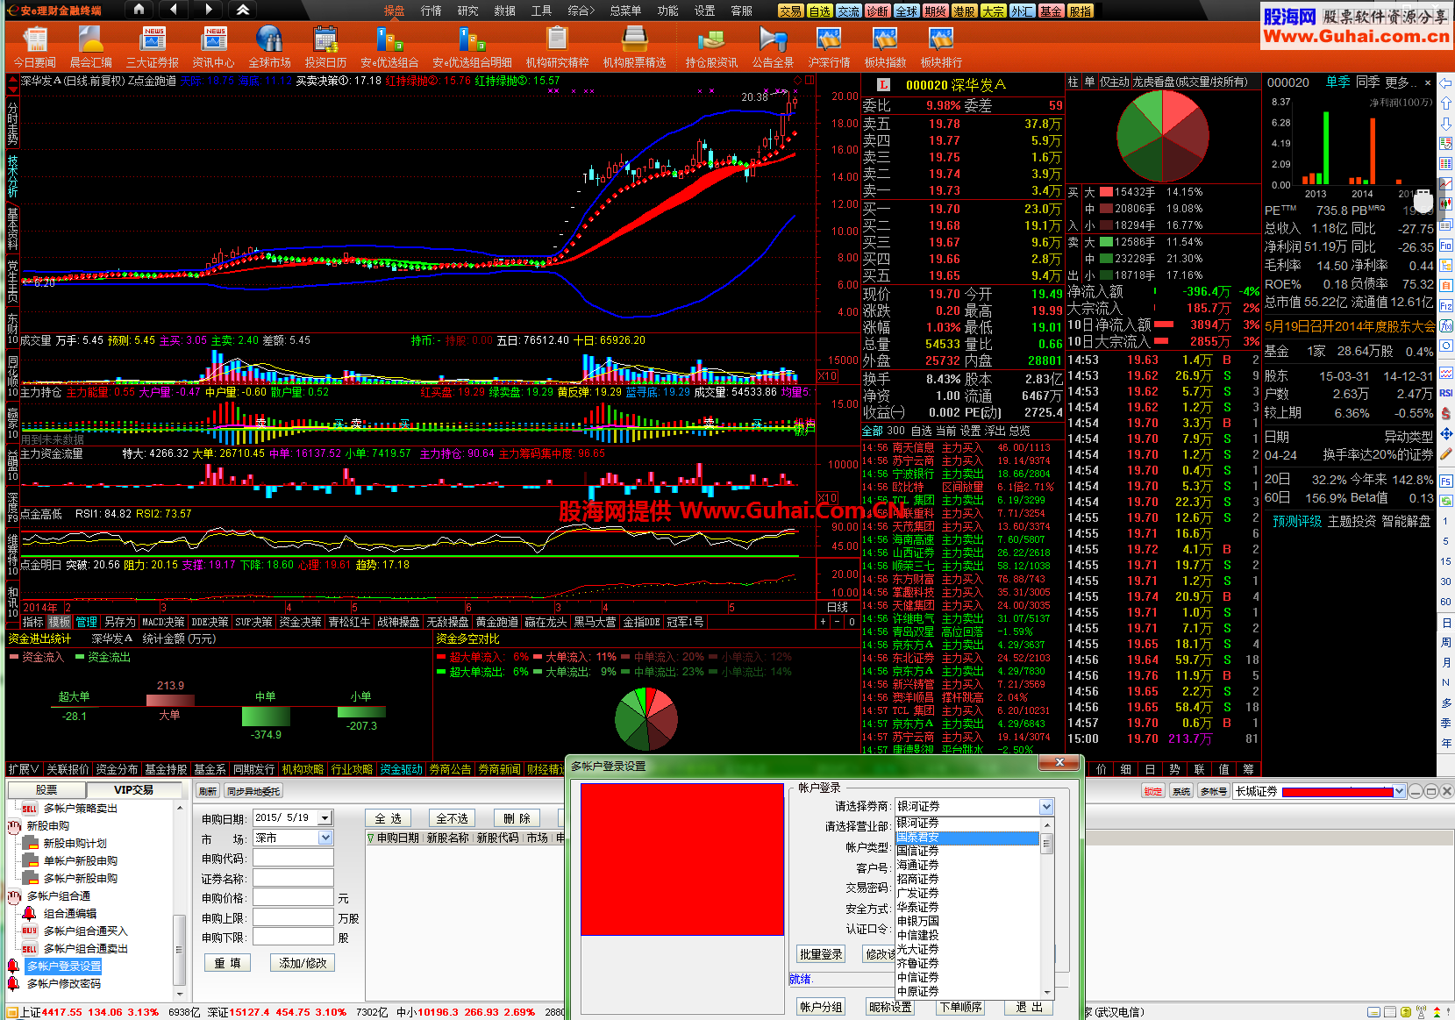Click the broker list scrollbar down arrow
The width and height of the screenshot is (1455, 1020).
tap(1046, 992)
